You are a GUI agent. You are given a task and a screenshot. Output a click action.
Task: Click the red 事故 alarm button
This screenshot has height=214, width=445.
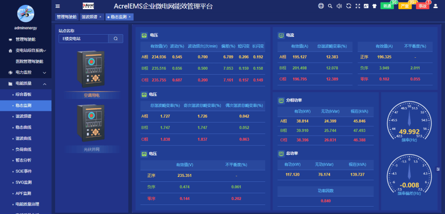click(x=423, y=6)
